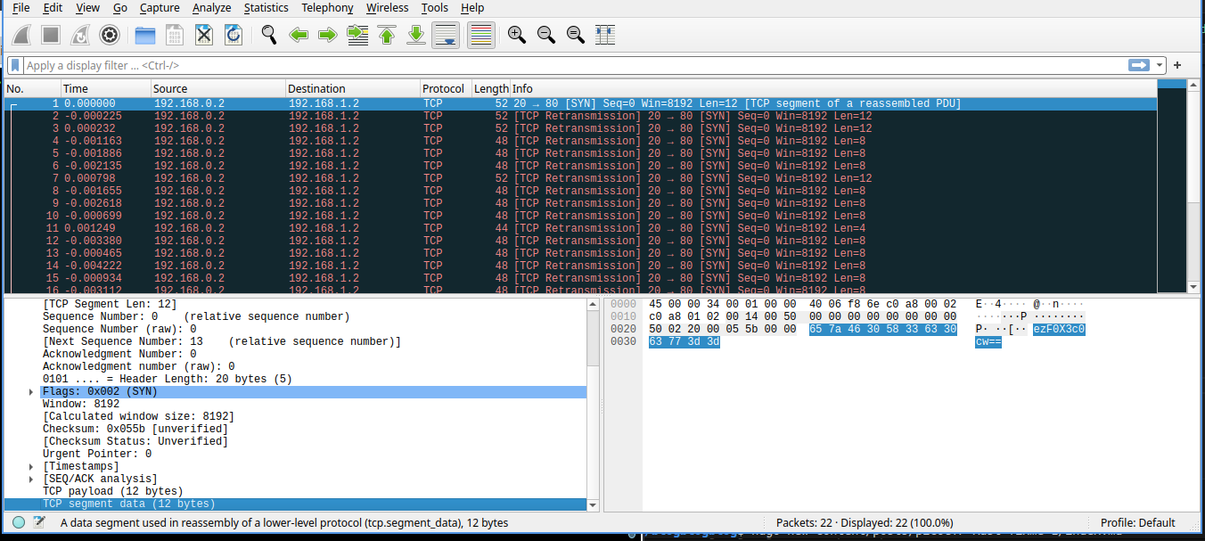Image resolution: width=1205 pixels, height=541 pixels.
Task: Toggle auto-scroll during live capture
Action: (446, 35)
